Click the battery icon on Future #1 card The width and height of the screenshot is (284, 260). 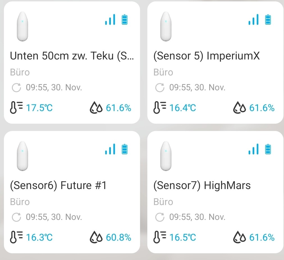pos(125,149)
